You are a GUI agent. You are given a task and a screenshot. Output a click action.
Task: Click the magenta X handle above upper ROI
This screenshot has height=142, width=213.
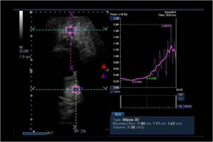point(72,14)
